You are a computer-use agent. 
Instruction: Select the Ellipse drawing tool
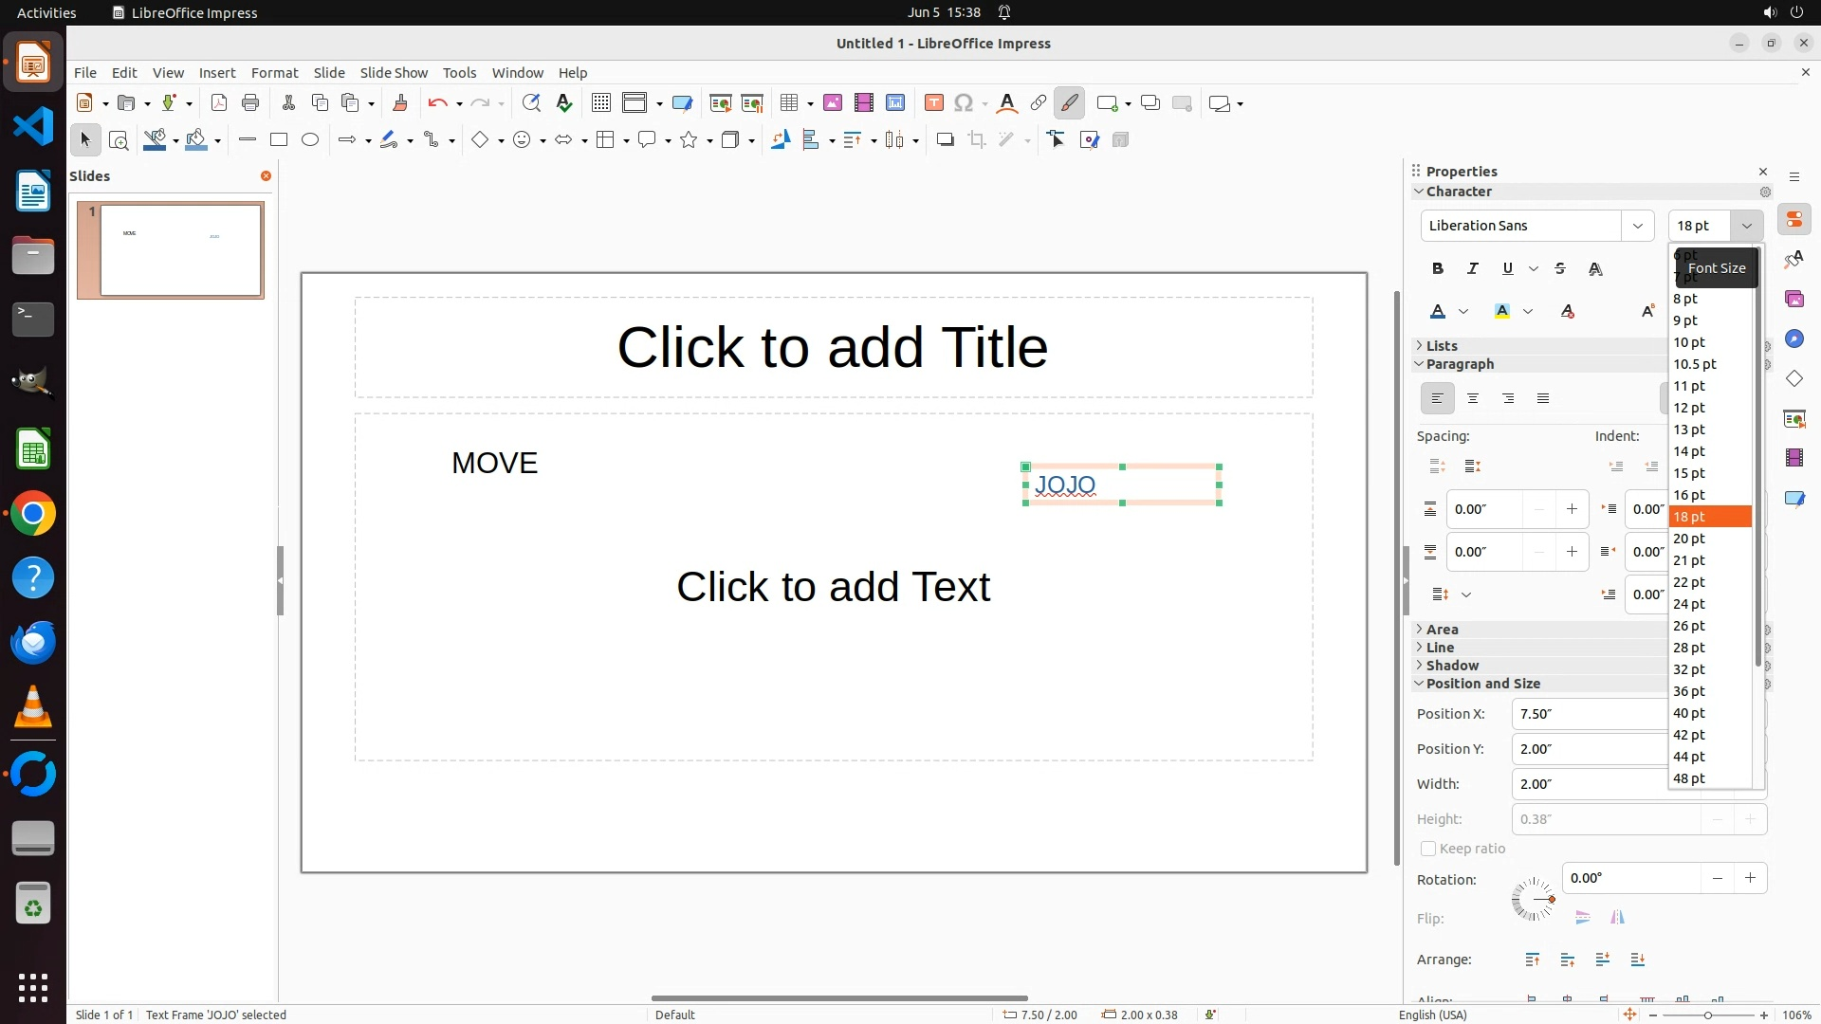click(x=310, y=140)
